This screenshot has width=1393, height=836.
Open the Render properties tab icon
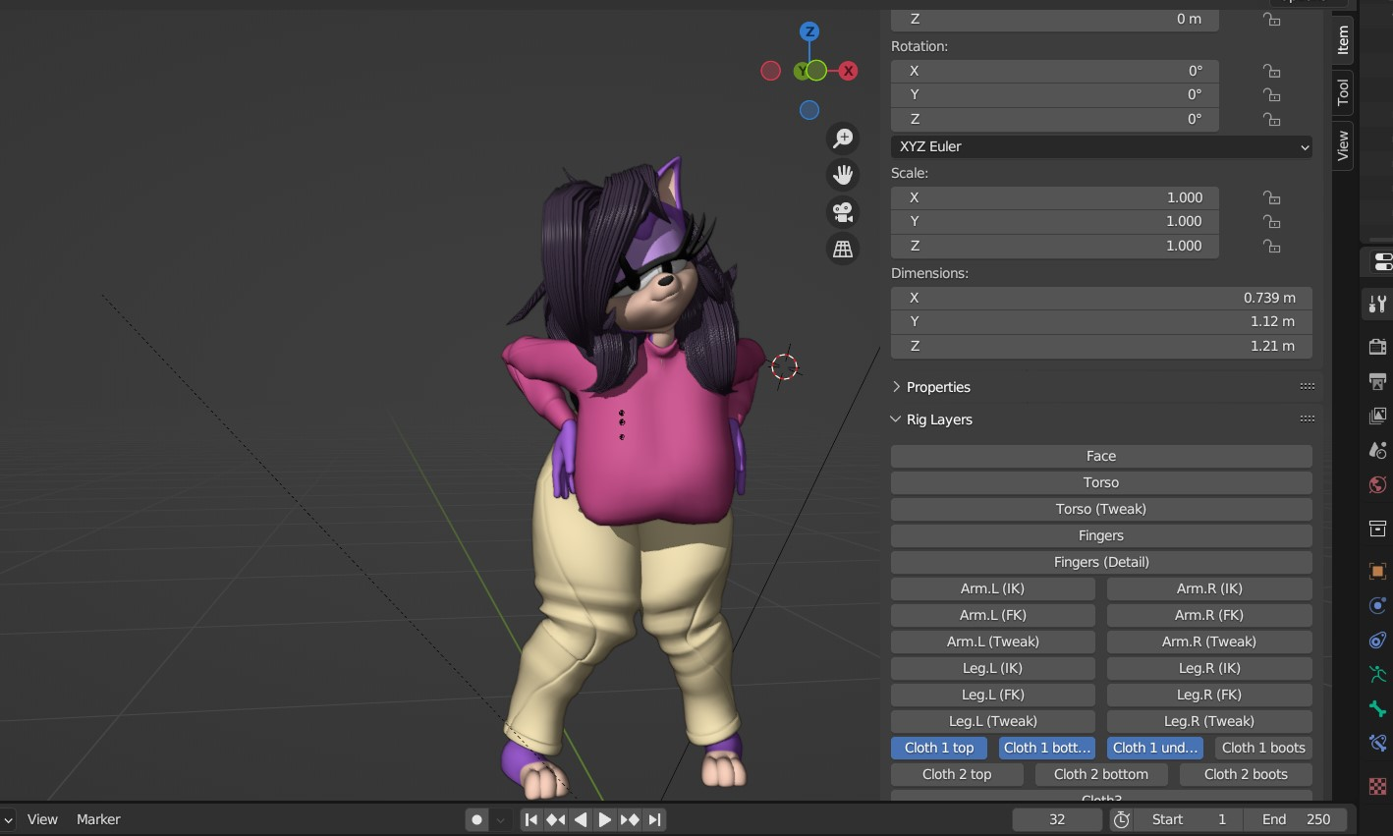(1377, 346)
